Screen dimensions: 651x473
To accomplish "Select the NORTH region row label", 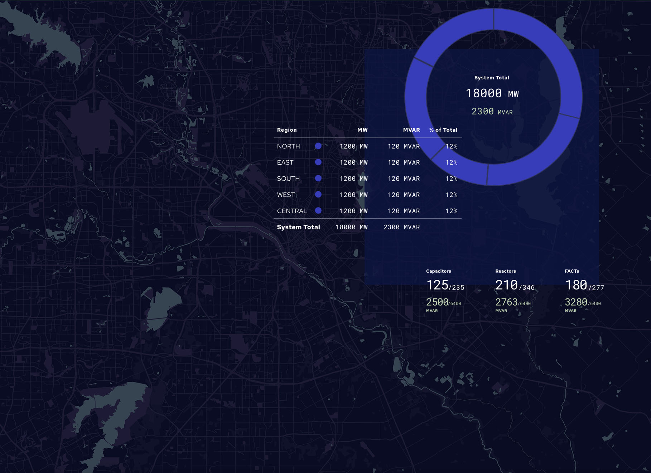I will click(x=288, y=146).
